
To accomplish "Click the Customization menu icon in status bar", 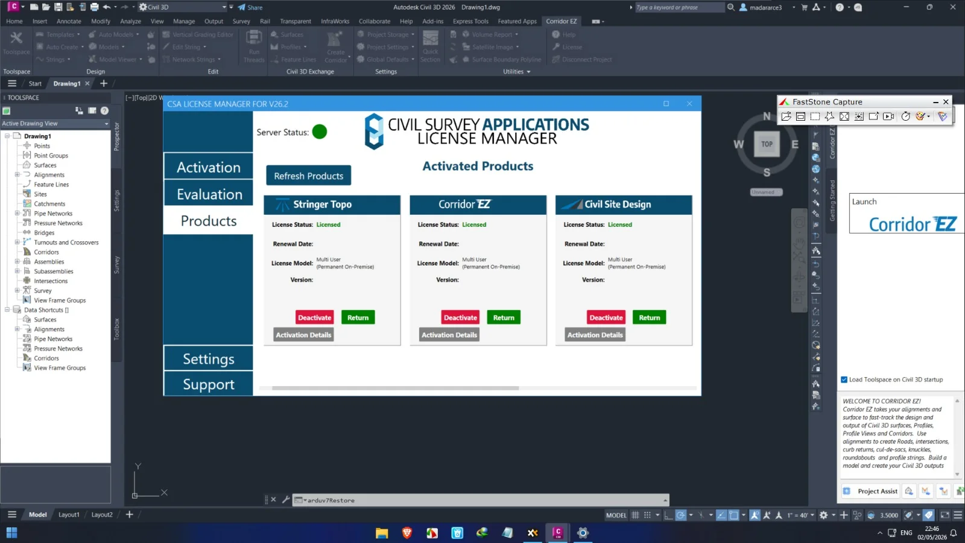I will pyautogui.click(x=958, y=515).
